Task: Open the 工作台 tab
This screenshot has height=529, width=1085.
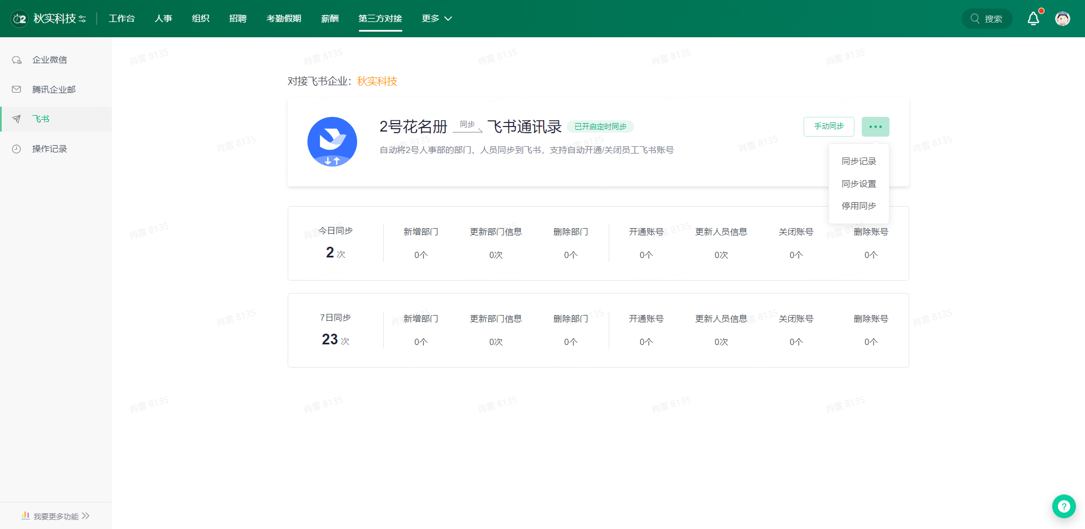Action: click(x=121, y=19)
